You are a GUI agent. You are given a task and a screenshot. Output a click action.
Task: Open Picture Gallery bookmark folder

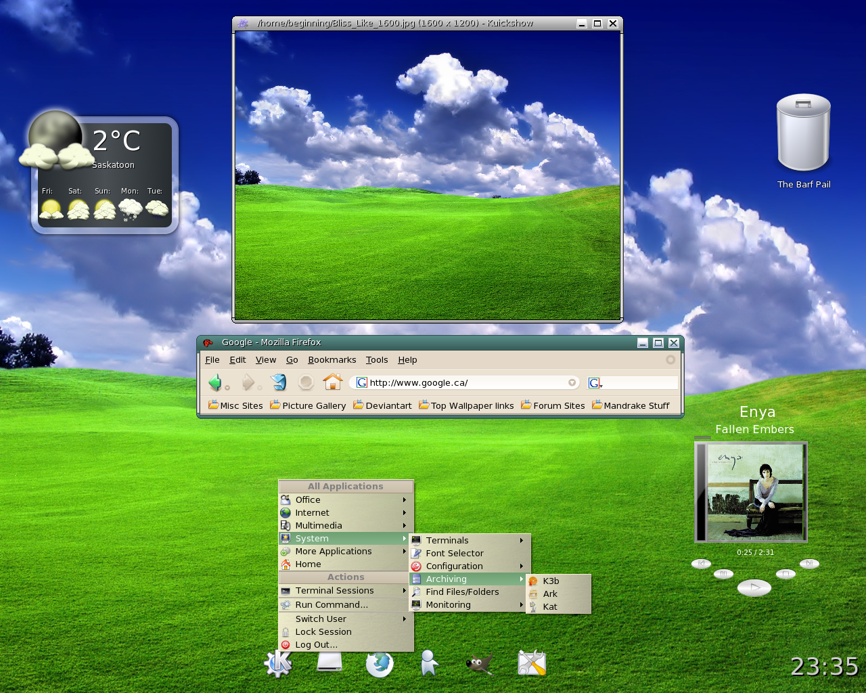[308, 405]
